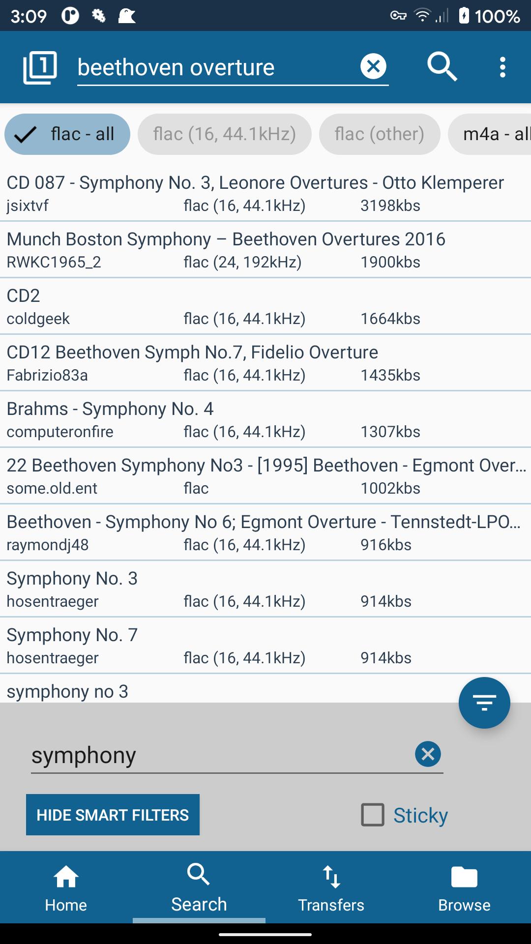This screenshot has width=531, height=944.
Task: Clear the symphony filter text
Action: (428, 754)
